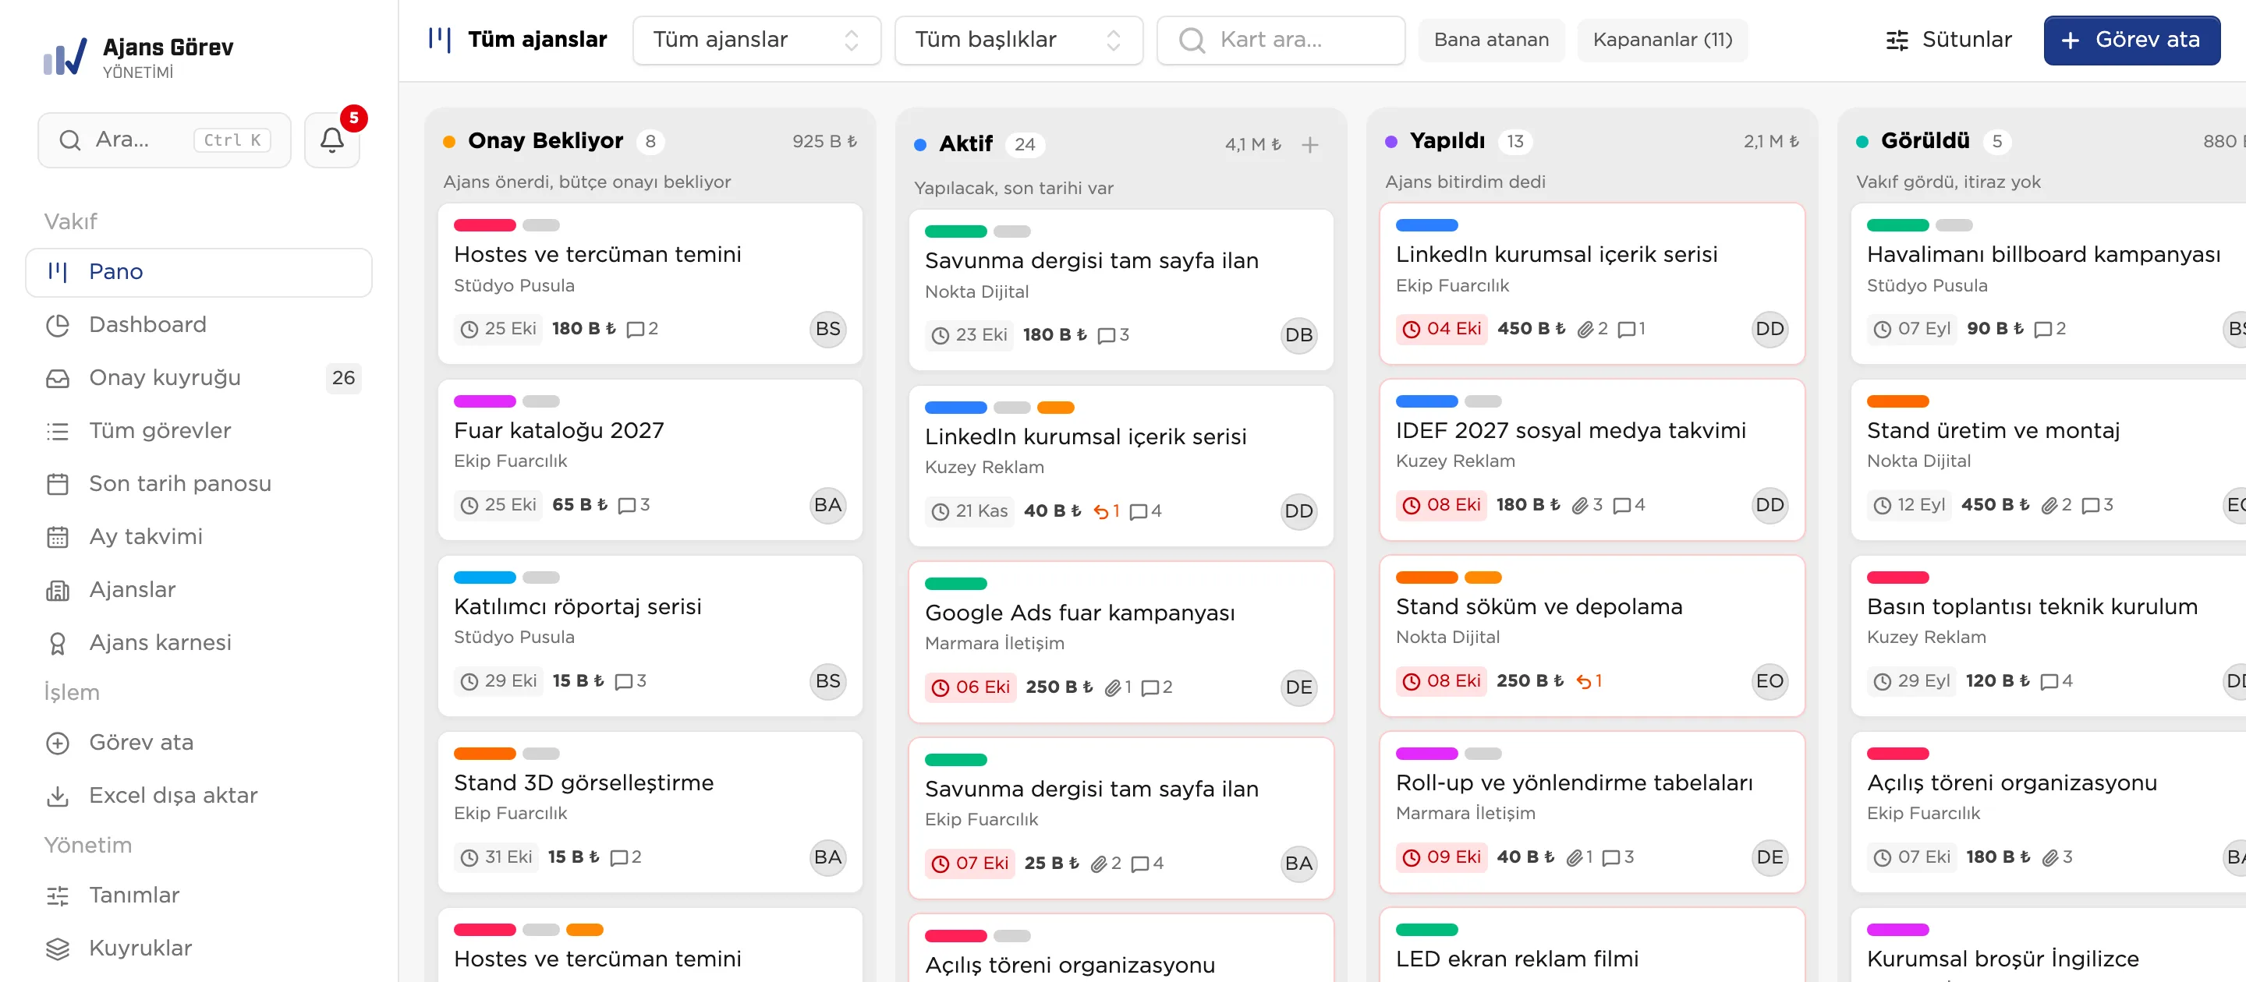Go to Dashboard in sidebar

199,325
